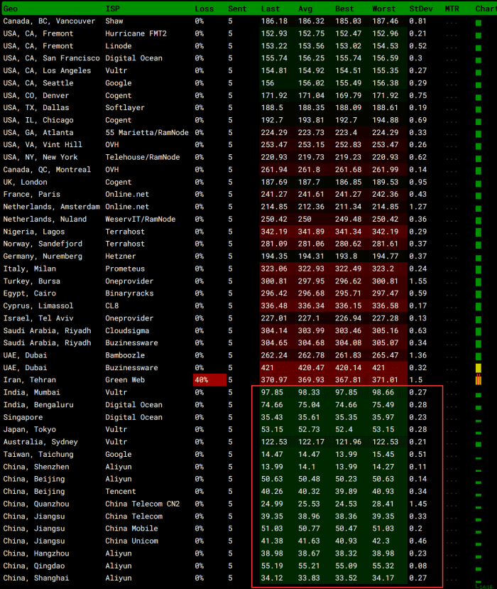This screenshot has height=589, width=497.
Task: Click the MTR dots for India, Mumbai row
Action: [452, 394]
